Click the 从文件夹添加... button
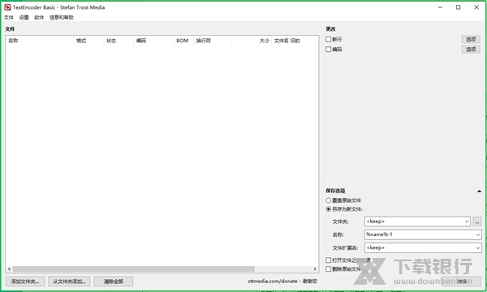Image resolution: width=487 pixels, height=292 pixels. [69, 281]
